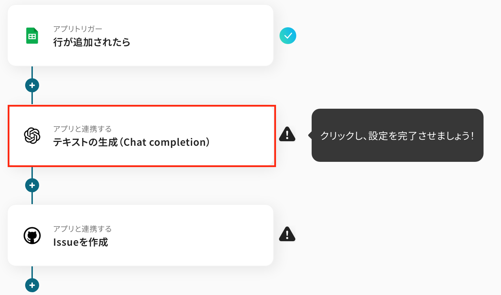Click the green completed checkmark badge
The height and width of the screenshot is (295, 501).
pos(288,36)
